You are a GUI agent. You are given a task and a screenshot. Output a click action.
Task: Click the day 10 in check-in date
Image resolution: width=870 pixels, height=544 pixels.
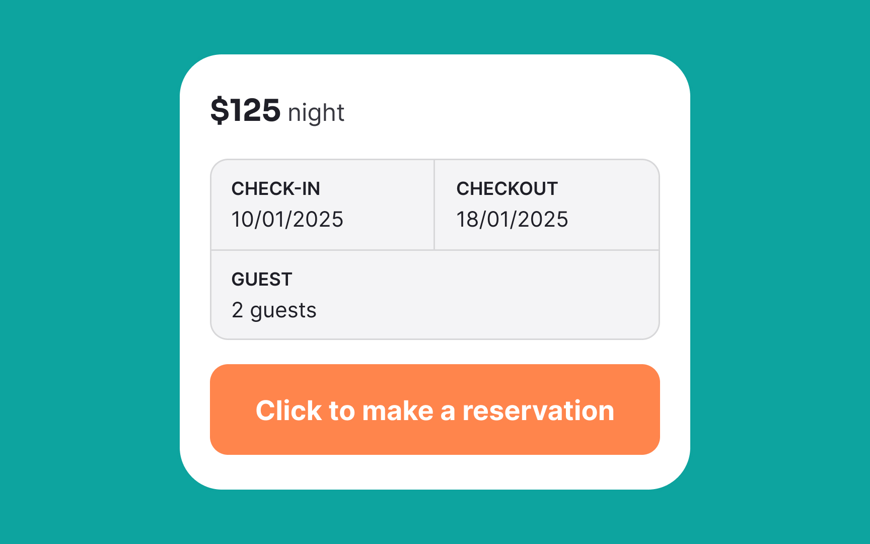click(x=243, y=220)
